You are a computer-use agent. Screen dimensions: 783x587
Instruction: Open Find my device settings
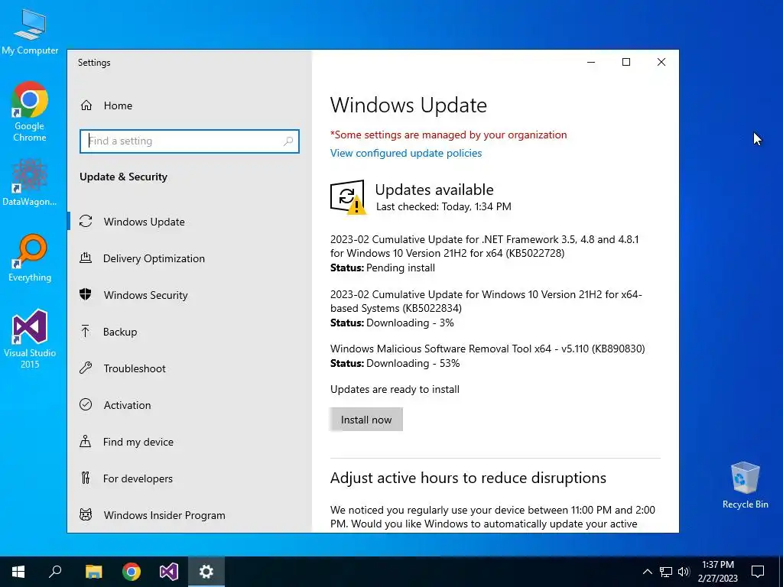190,442
